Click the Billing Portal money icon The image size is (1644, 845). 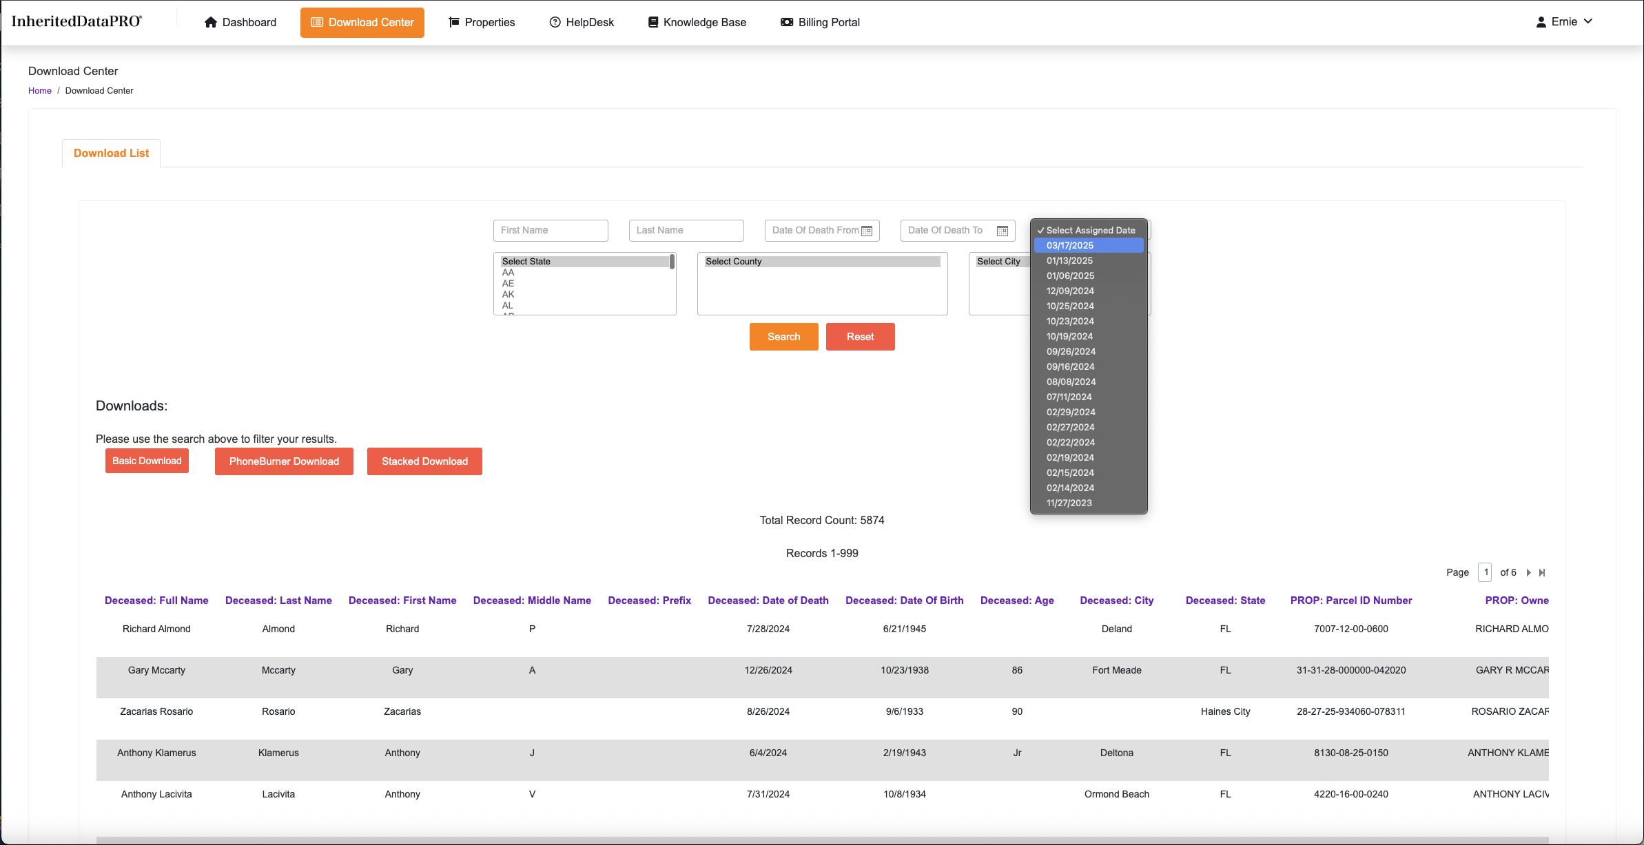786,22
